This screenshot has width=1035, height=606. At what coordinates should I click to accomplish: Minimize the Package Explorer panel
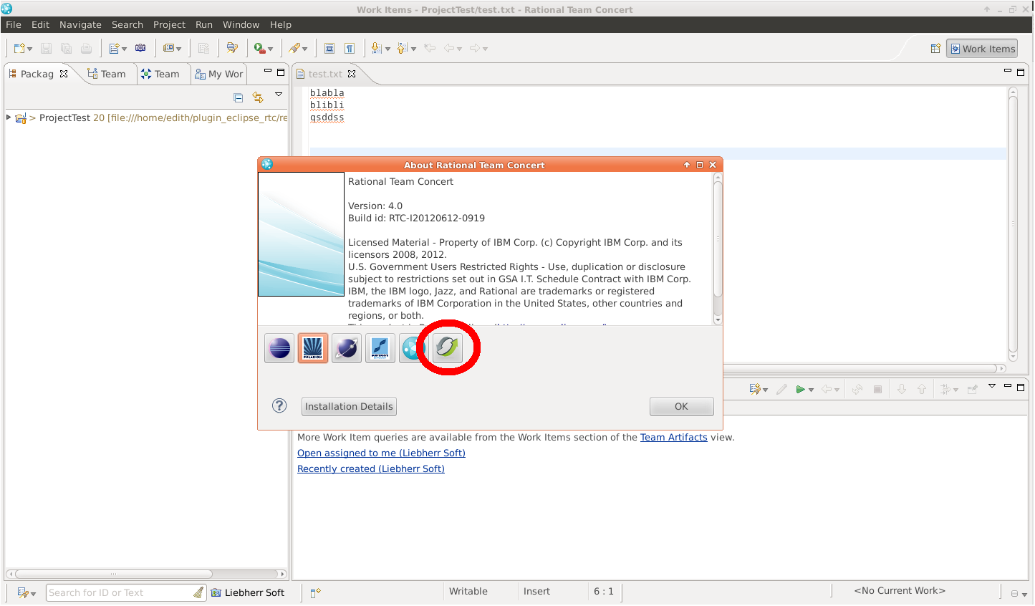(268, 72)
